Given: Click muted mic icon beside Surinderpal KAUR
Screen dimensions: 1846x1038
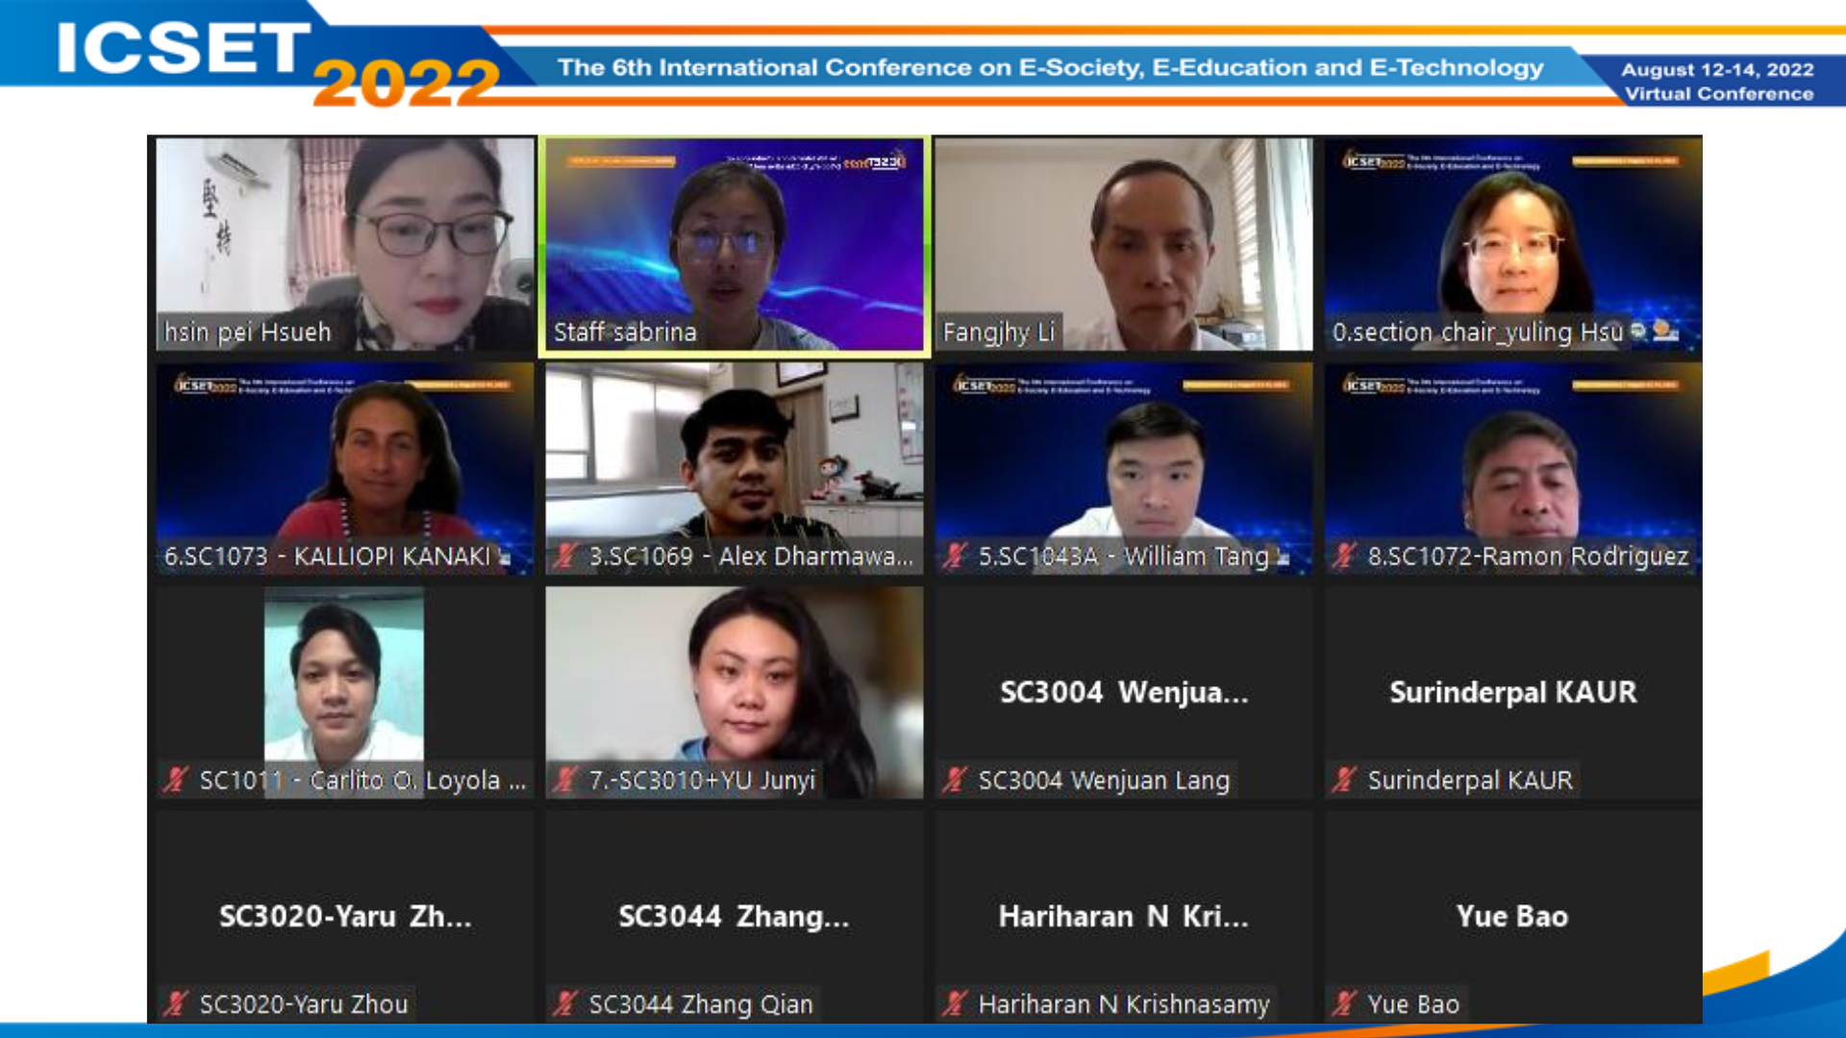Looking at the screenshot, I should pyautogui.click(x=1344, y=779).
